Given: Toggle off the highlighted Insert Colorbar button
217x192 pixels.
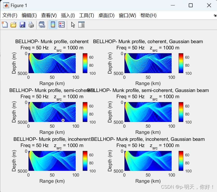Looking at the screenshot, I should (52, 25).
